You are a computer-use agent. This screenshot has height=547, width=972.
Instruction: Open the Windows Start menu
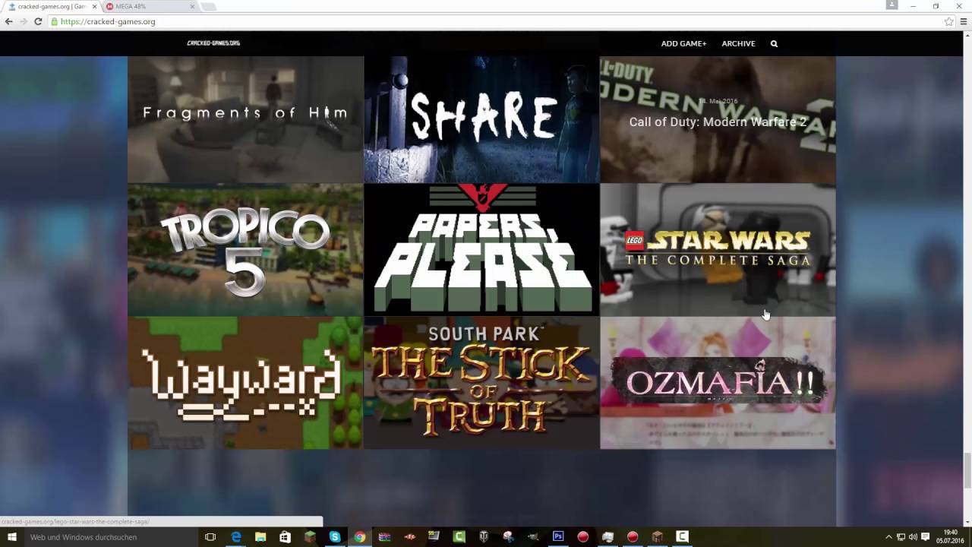[12, 537]
